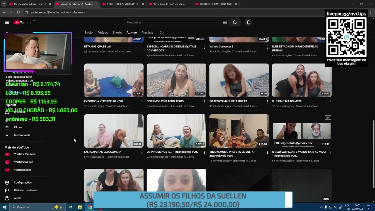Play SÓ TEMOS MAIS MEIA HORA!! thumbnail
375x211 pixels.
click(239, 80)
